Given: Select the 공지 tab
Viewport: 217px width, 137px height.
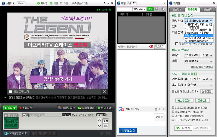Looking at the screenshot, I should click(25, 115).
